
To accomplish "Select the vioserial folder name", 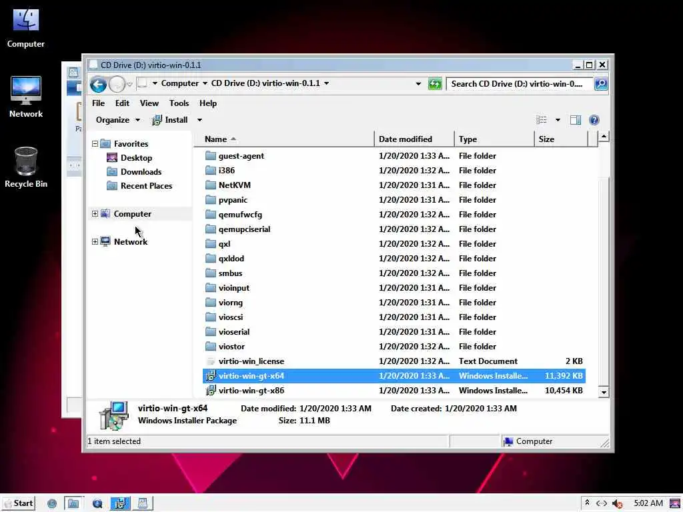I will 234,332.
